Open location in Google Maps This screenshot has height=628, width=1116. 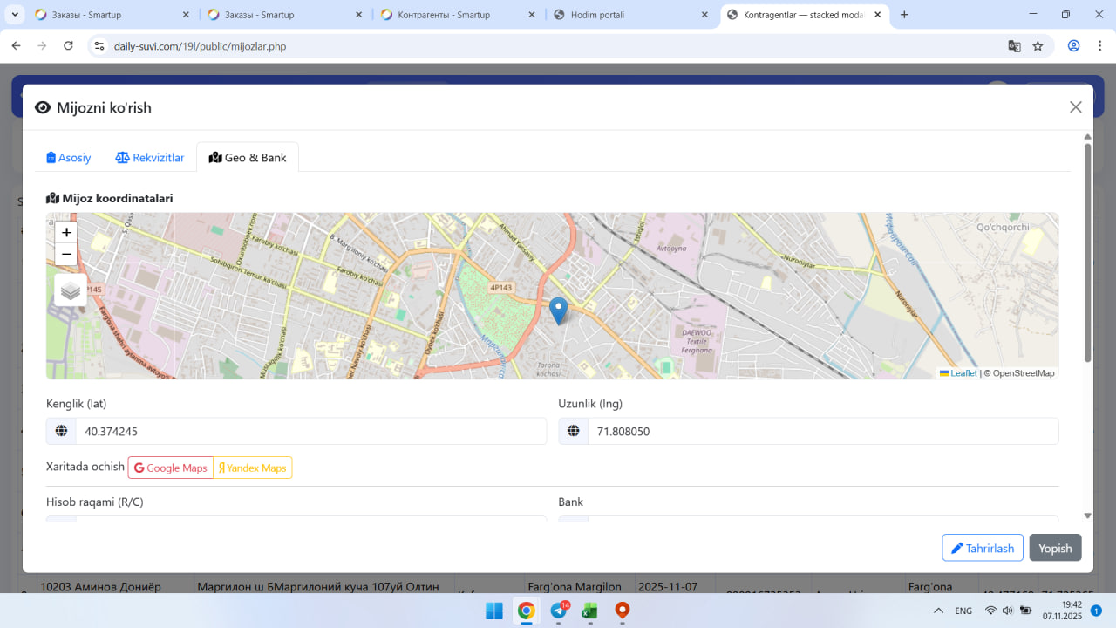[171, 468]
